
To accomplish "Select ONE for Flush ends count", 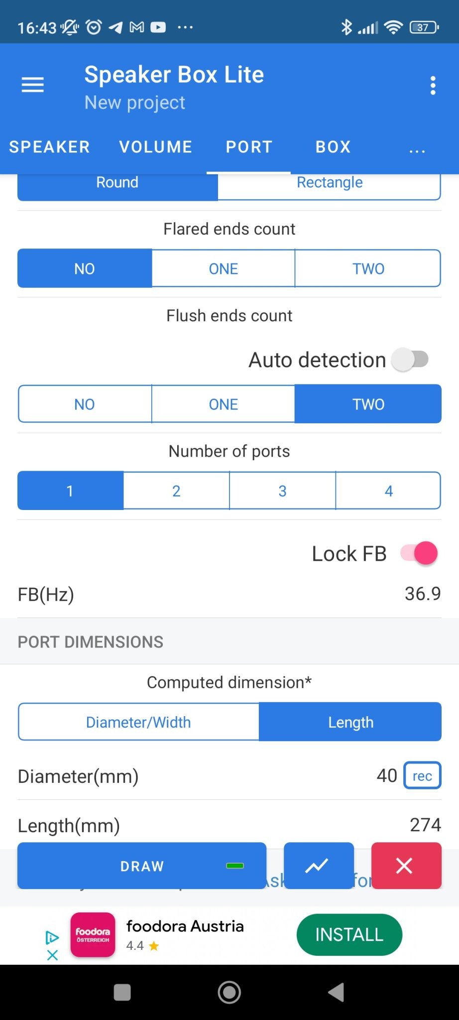I will (x=223, y=404).
